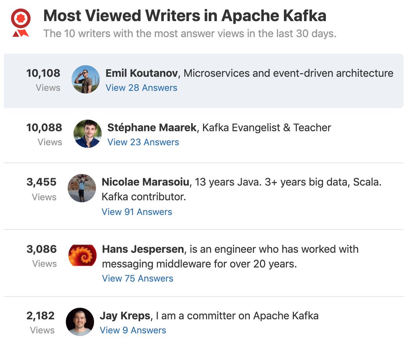Open the Emil Koutanov name link
408x350 pixels.
click(141, 73)
